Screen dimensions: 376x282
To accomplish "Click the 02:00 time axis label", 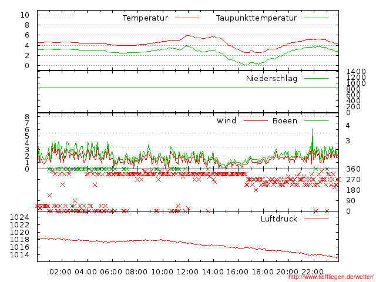I will click(x=61, y=272).
